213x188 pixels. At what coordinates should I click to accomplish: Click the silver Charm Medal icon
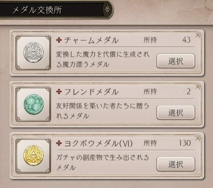coord(33,53)
